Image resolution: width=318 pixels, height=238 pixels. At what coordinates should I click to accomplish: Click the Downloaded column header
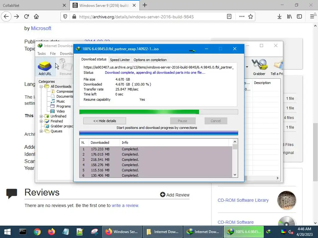[x=104, y=143]
